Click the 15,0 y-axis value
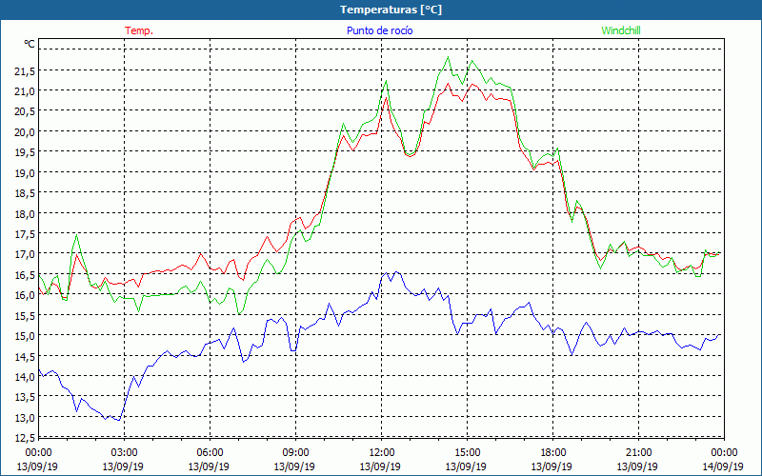Screen dimensions: 762x476 click(x=25, y=336)
